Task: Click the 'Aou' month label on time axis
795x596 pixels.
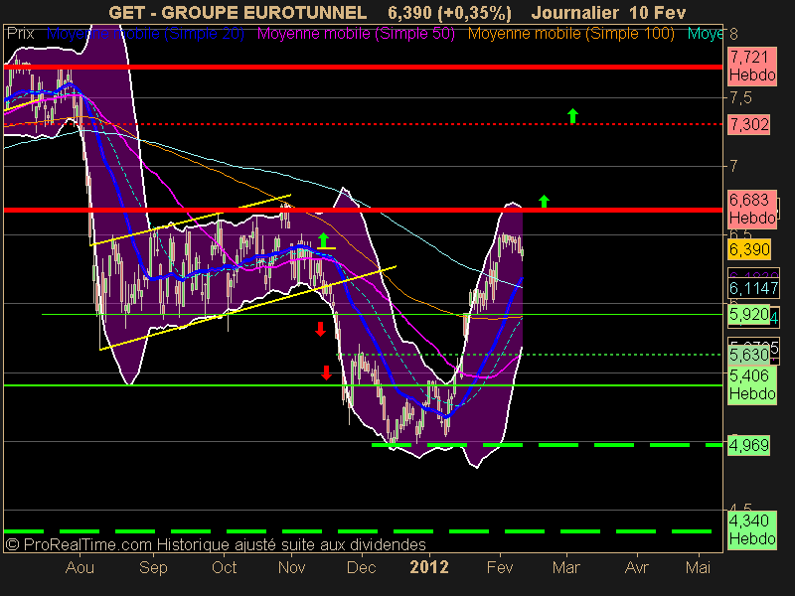Action: [79, 567]
